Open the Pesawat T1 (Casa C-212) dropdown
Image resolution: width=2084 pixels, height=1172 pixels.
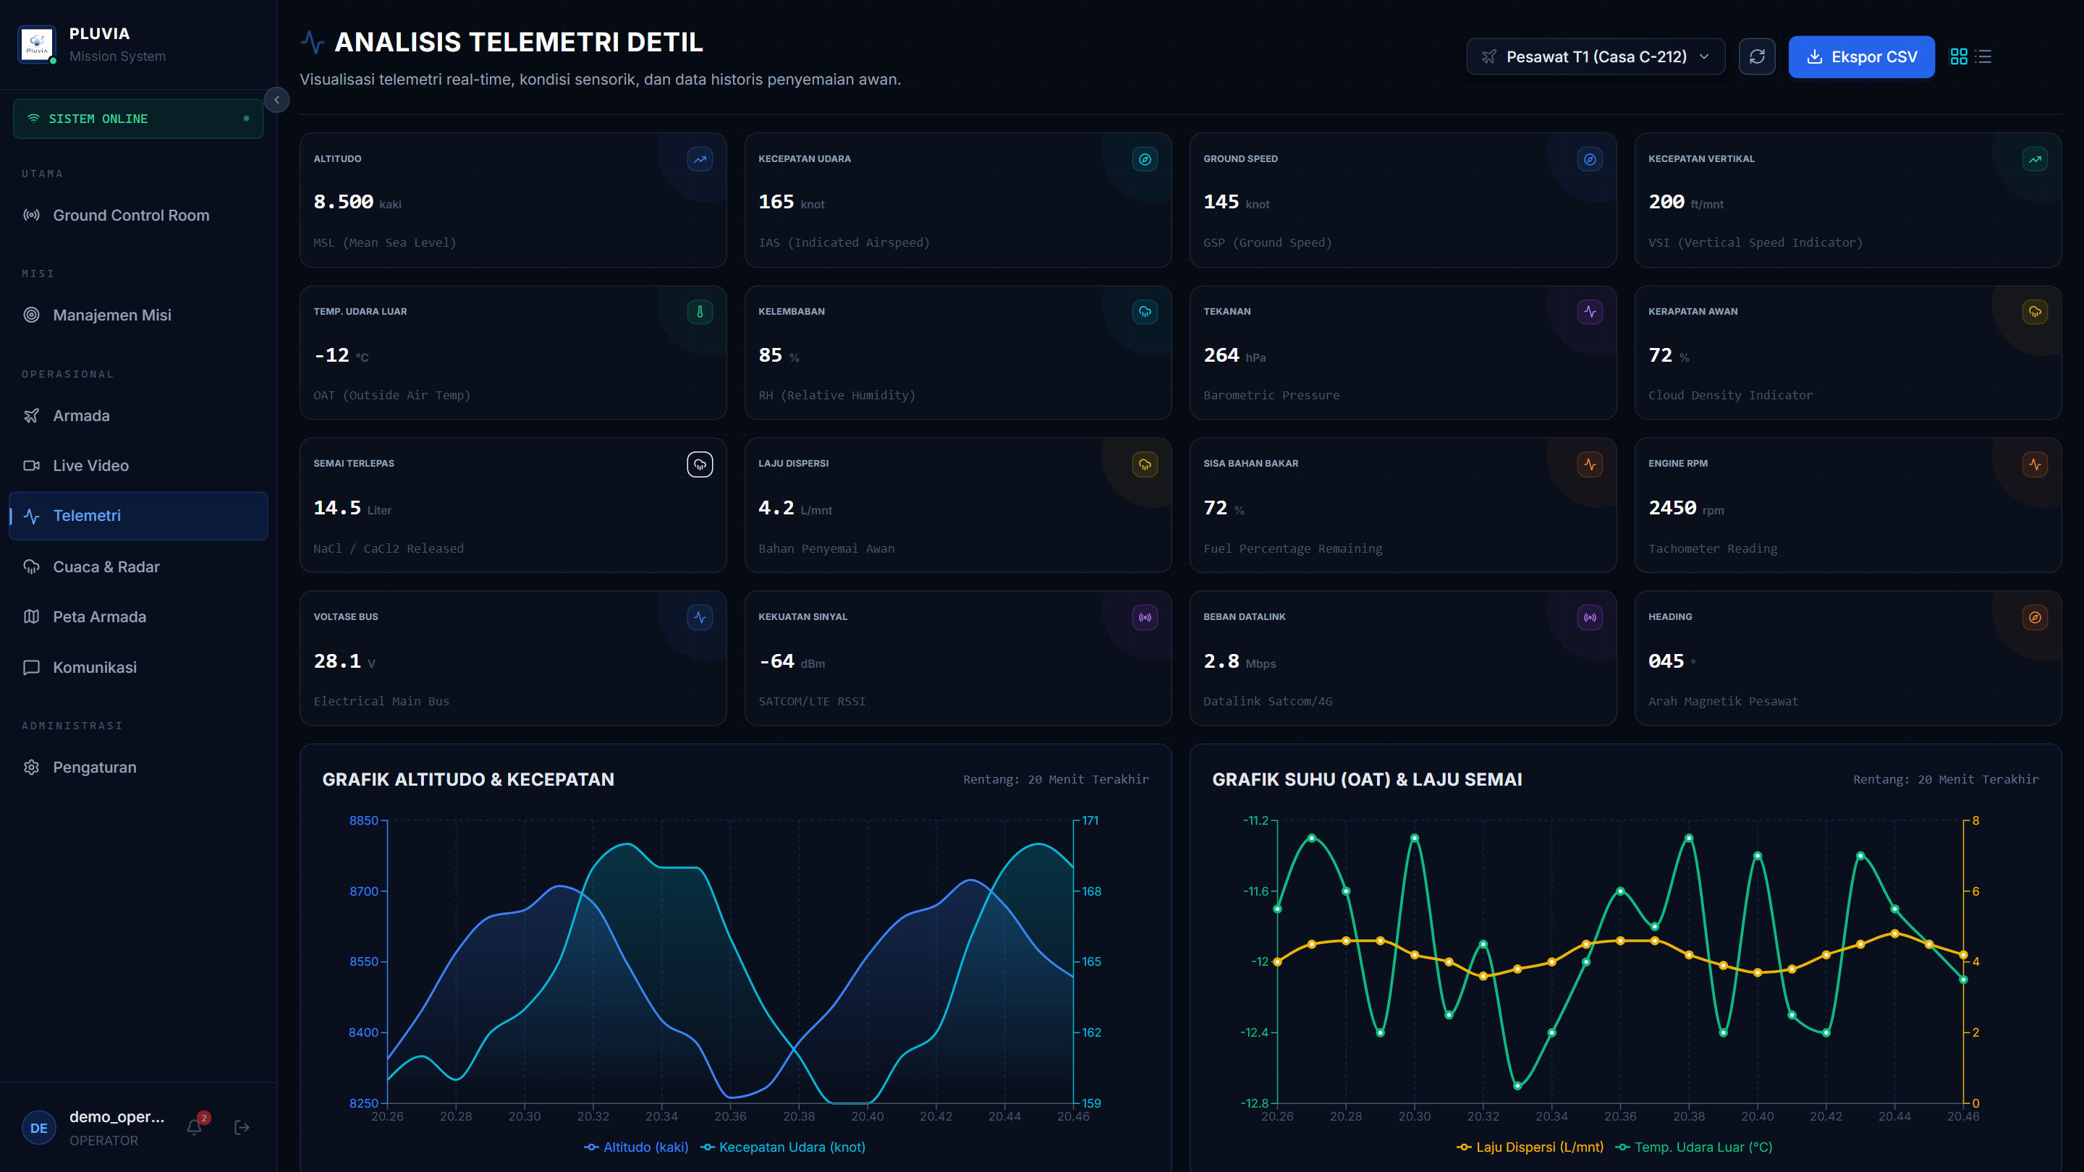pos(1595,56)
